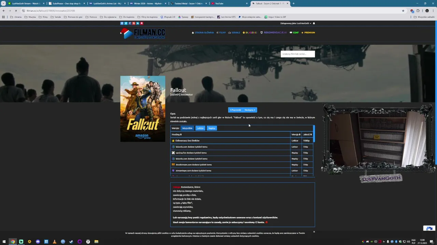Sort table by Jakość column
The image size is (437, 245).
point(307,134)
